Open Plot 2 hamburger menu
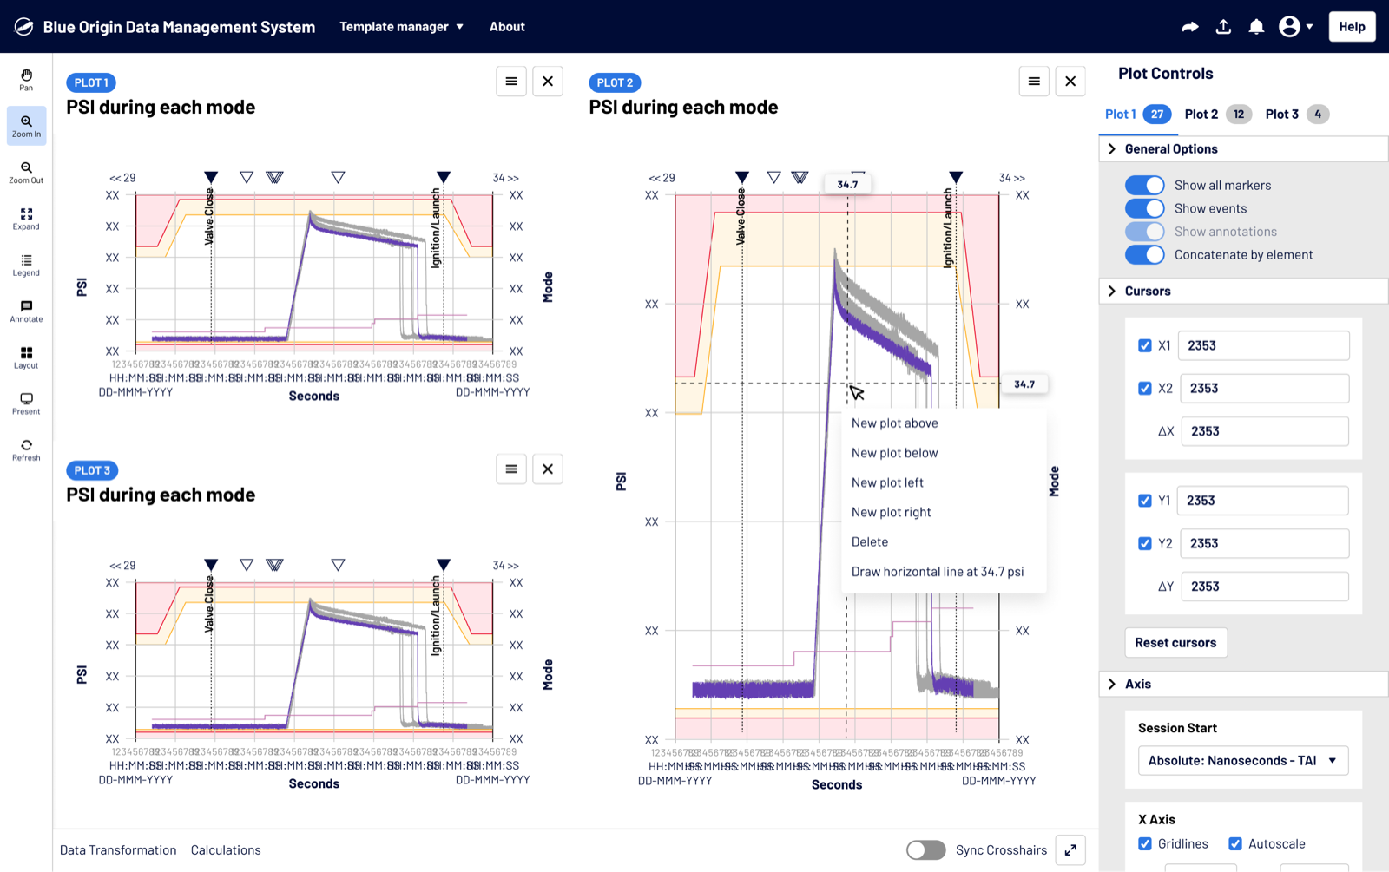This screenshot has height=872, width=1389. pos(1033,82)
